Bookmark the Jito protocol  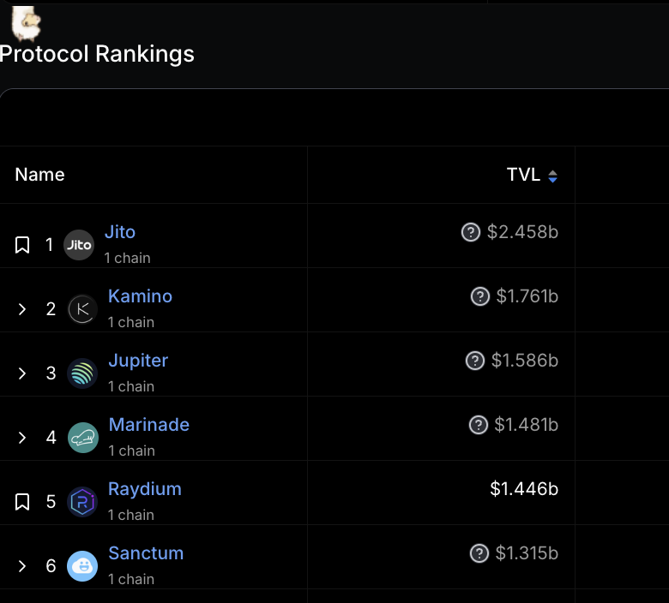(x=22, y=246)
